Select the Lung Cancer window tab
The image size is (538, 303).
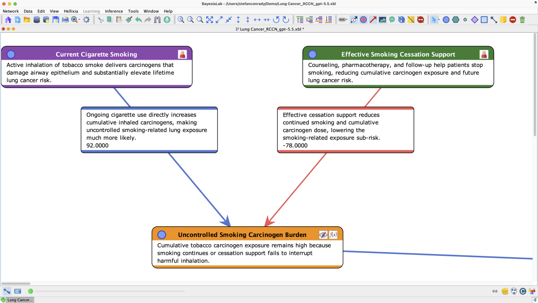click(x=17, y=300)
